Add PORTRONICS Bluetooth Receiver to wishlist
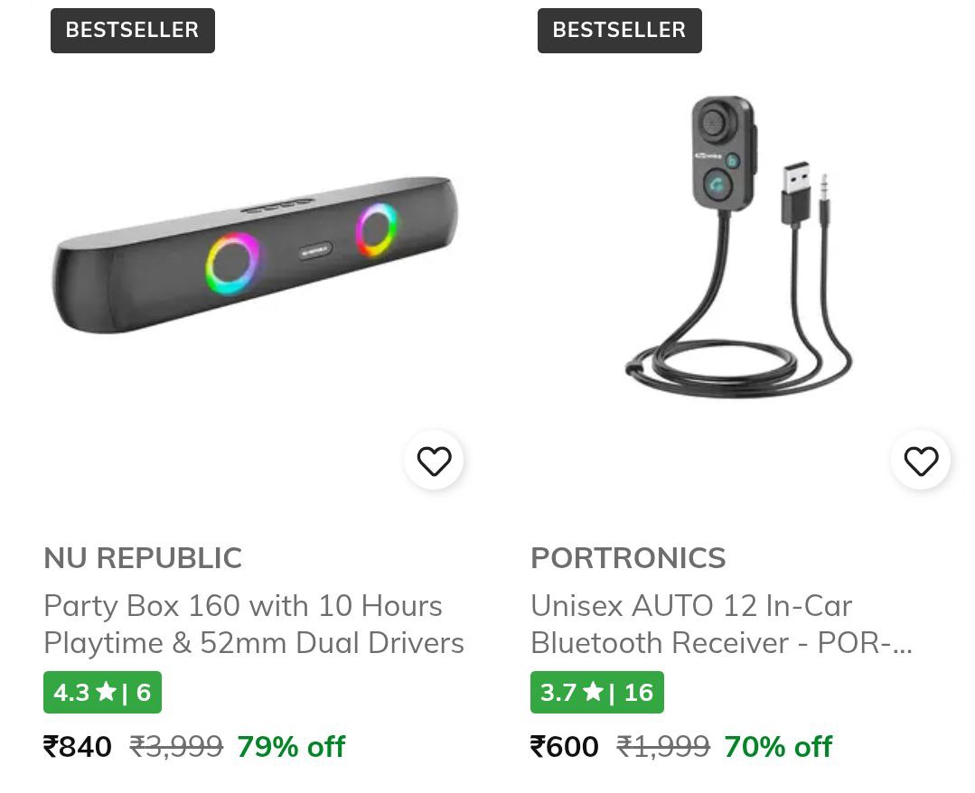This screenshot has height=793, width=975. tap(921, 460)
